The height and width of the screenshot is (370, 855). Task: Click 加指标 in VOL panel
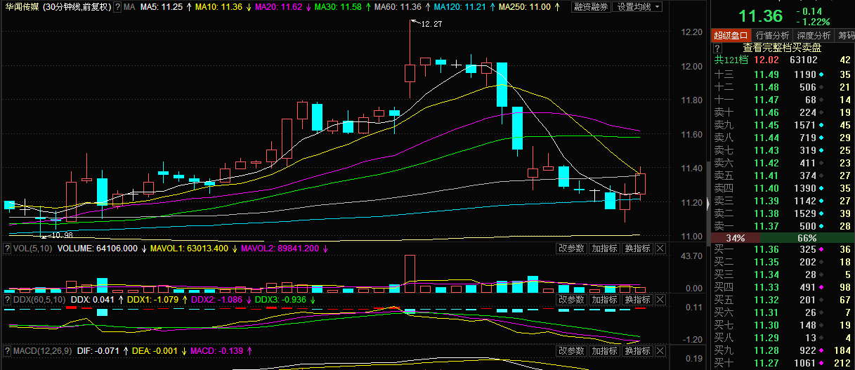605,249
